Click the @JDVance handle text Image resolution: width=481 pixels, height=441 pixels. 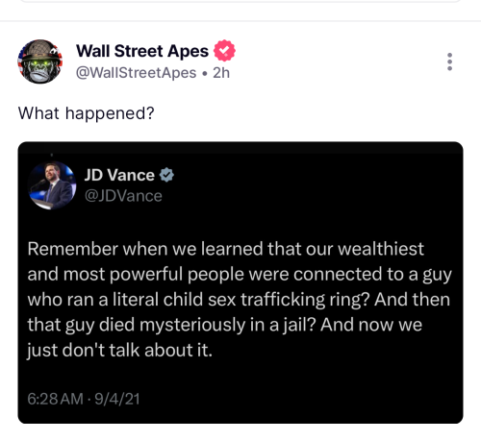click(123, 196)
